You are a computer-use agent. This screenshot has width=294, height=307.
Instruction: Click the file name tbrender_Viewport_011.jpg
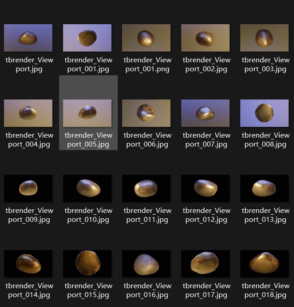coord(147,215)
